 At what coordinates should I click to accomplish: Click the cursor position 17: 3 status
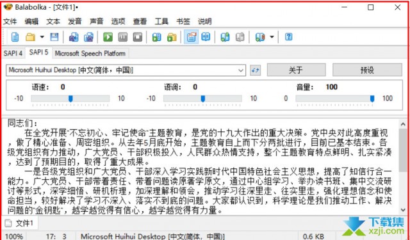point(56,237)
